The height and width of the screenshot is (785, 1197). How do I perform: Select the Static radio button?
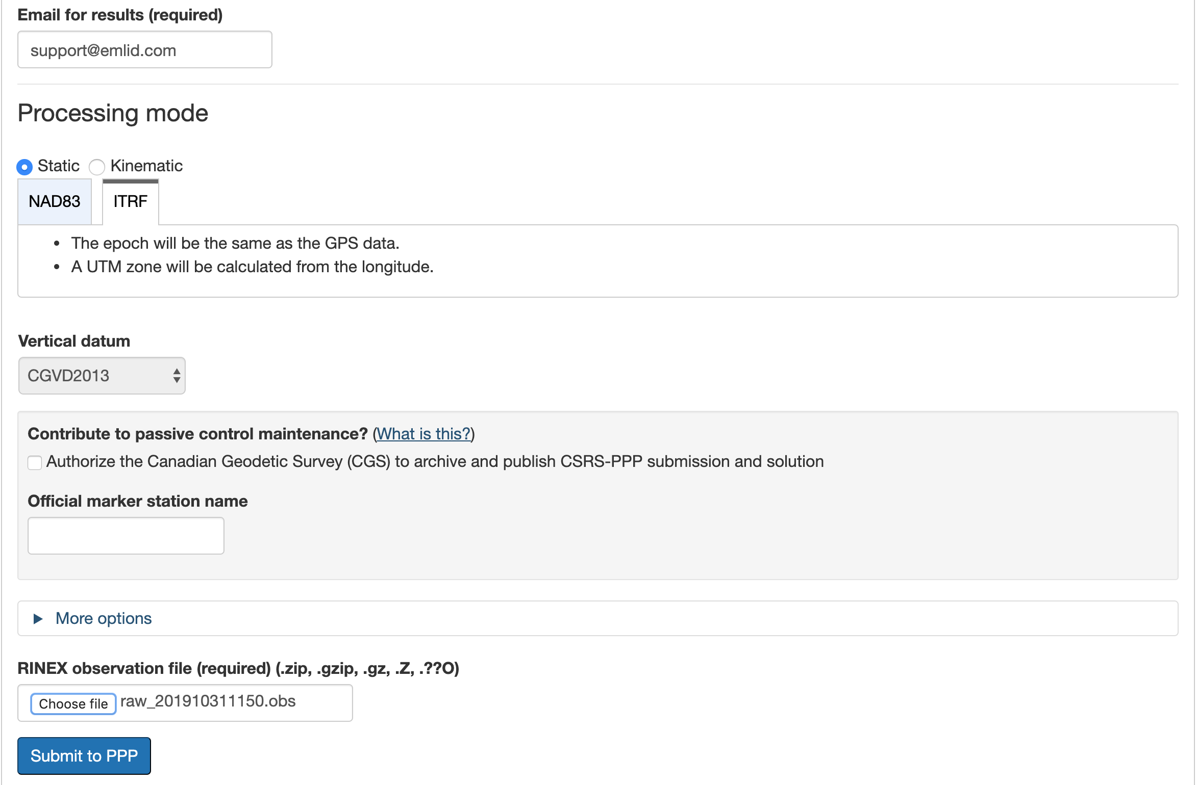coord(24,167)
